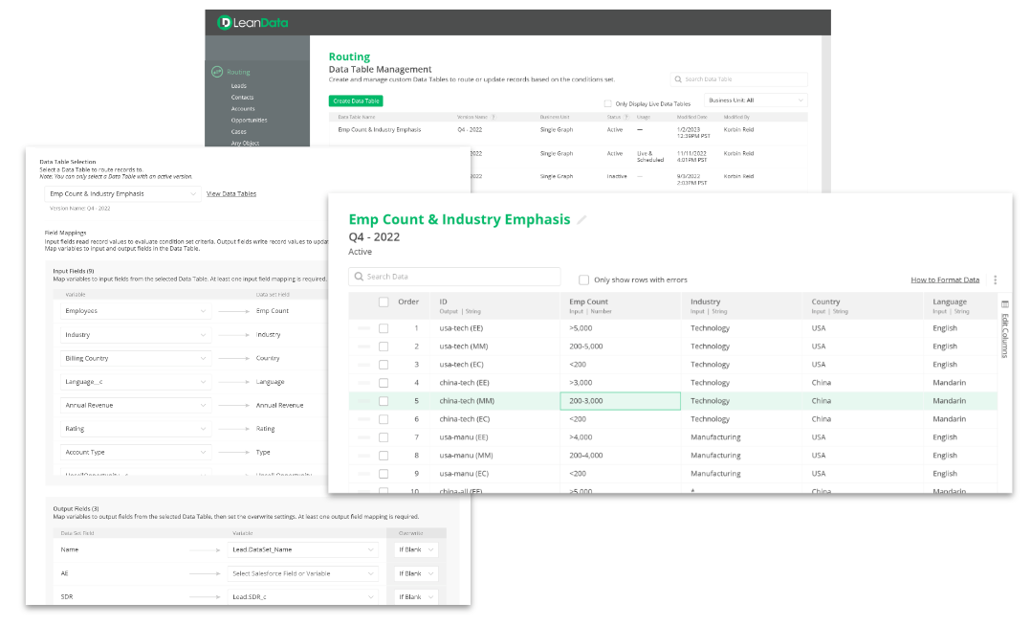
Task: Open the Rating variable dropdown
Action: [136, 429]
